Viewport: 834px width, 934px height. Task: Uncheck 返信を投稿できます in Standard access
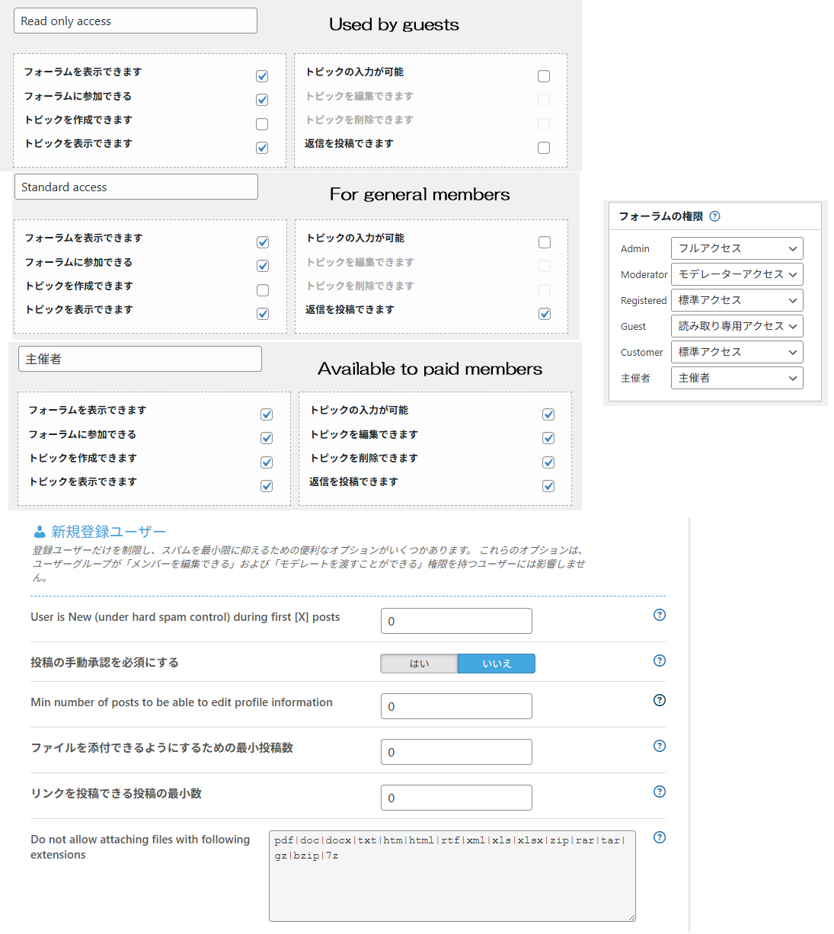point(545,314)
